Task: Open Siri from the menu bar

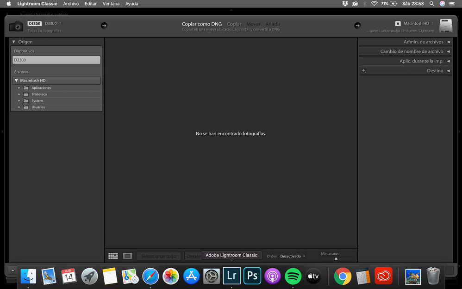Action: pos(442,4)
